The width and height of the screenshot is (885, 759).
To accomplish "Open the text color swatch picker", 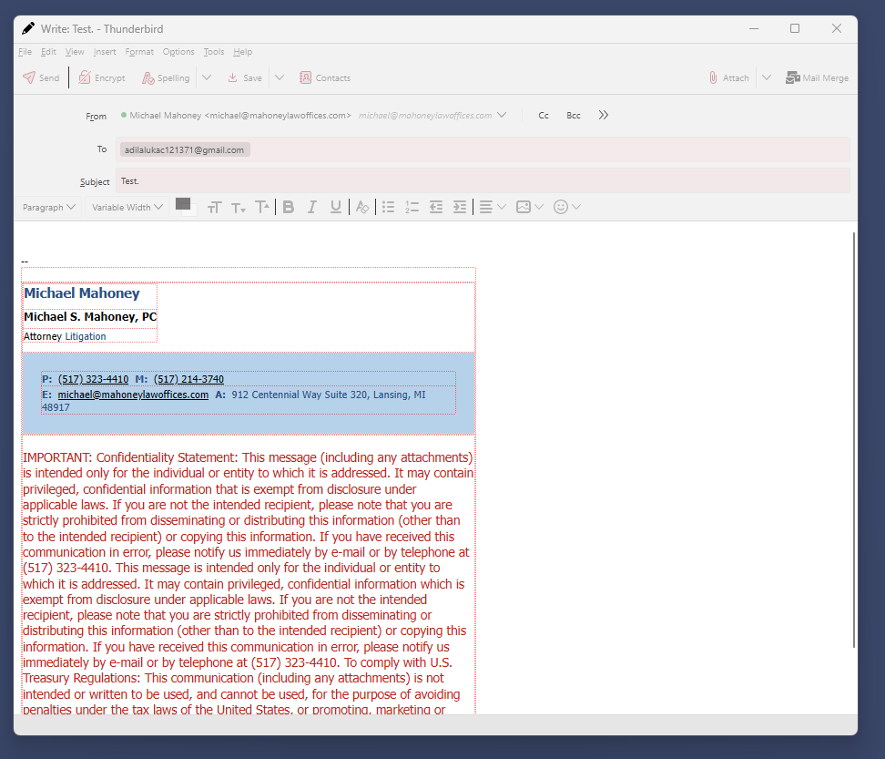I will 186,207.
